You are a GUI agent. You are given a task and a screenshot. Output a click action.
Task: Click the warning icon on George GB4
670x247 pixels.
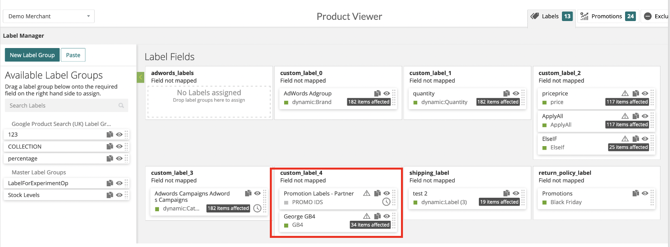(367, 216)
